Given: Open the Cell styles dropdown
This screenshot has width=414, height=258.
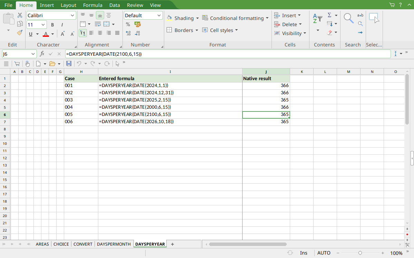Looking at the screenshot, I should click(x=236, y=30).
